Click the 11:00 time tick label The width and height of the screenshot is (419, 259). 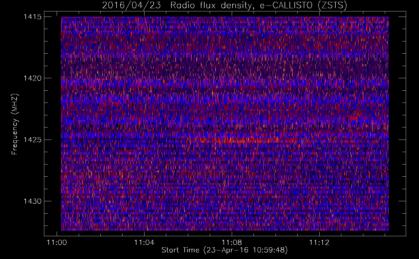click(x=57, y=242)
